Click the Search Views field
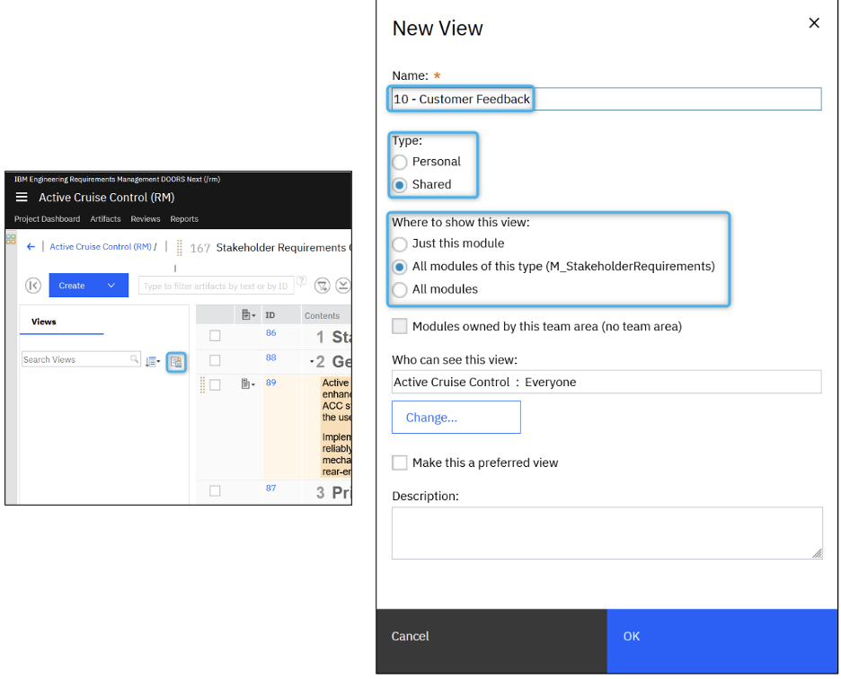This screenshot has width=841, height=679. point(81,359)
